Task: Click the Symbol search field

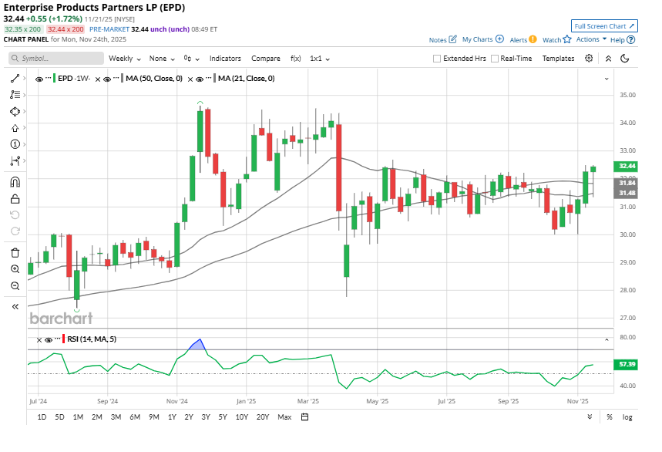Action: pyautogui.click(x=56, y=59)
